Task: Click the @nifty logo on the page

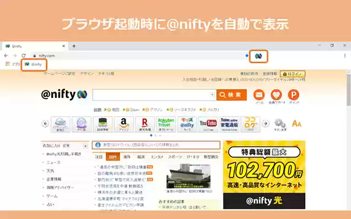Action: point(64,95)
